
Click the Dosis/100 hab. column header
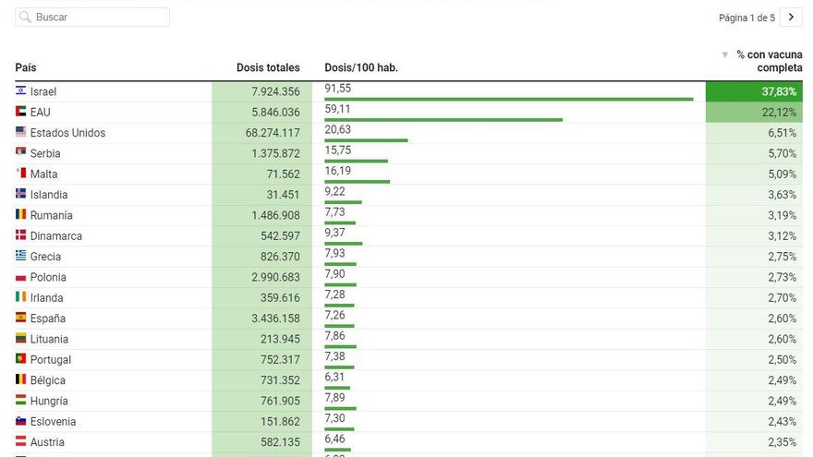pos(361,67)
